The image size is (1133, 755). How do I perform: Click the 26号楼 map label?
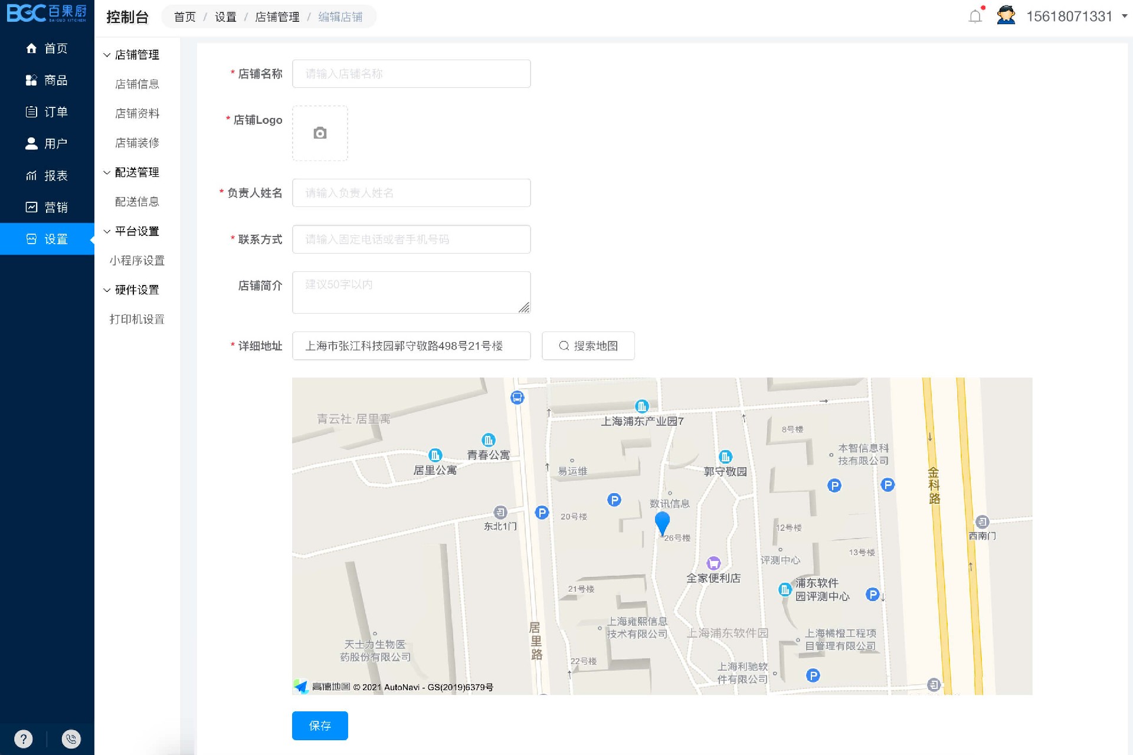[x=677, y=538]
